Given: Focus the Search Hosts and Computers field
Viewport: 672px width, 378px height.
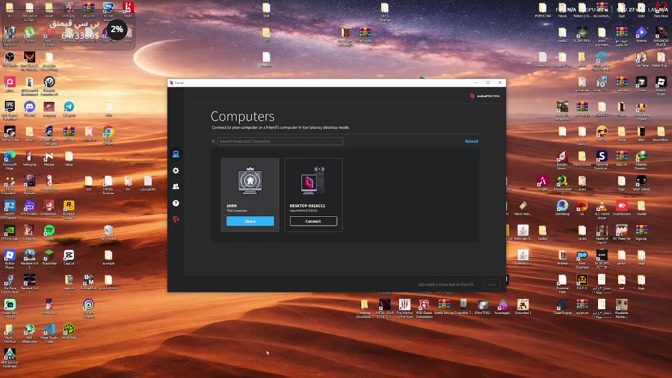Looking at the screenshot, I should tap(280, 141).
